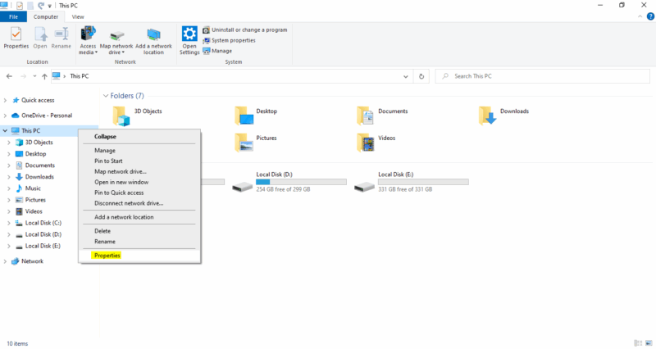Click the Properties ribbon icon

pyautogui.click(x=16, y=38)
